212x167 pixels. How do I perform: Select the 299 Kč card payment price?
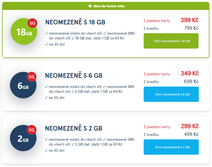point(189,126)
